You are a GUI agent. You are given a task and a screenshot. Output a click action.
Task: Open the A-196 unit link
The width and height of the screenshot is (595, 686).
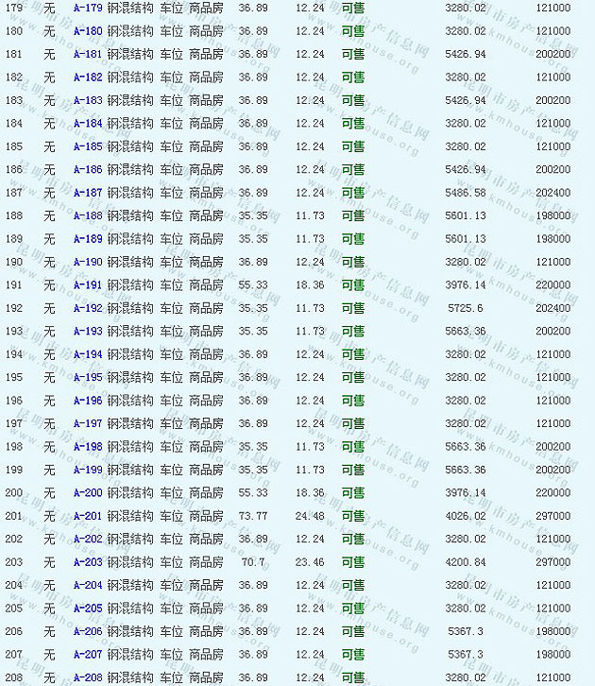[88, 401]
